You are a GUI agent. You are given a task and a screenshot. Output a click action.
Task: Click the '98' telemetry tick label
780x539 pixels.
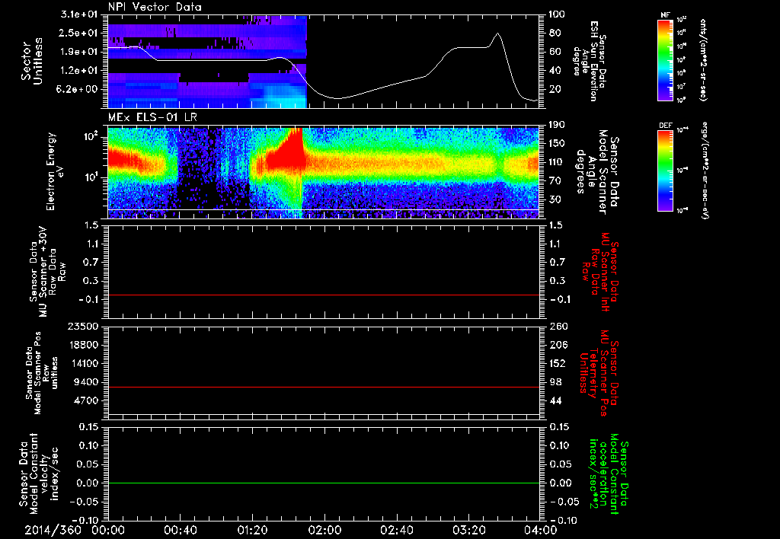coord(555,382)
